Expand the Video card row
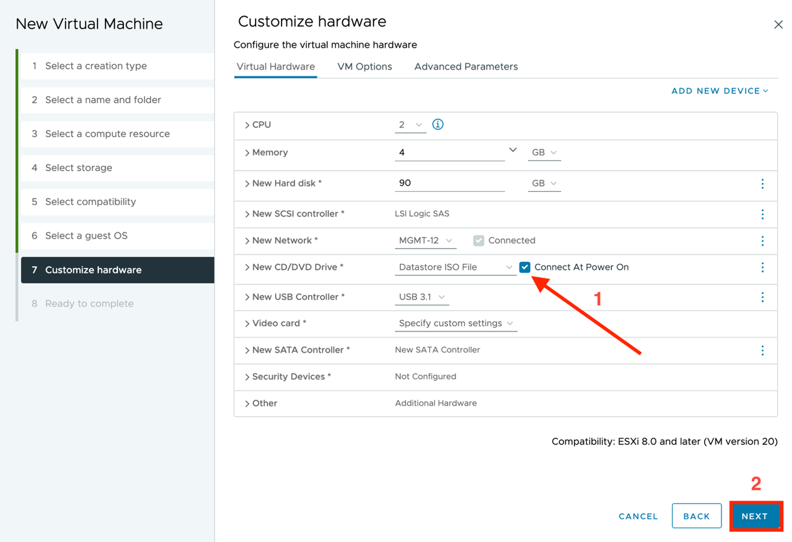The width and height of the screenshot is (792, 542). [x=247, y=324]
